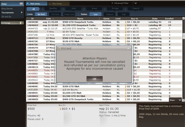Click the LateReg 48 state cell
The height and width of the screenshot is (127, 185).
(x=155, y=25)
